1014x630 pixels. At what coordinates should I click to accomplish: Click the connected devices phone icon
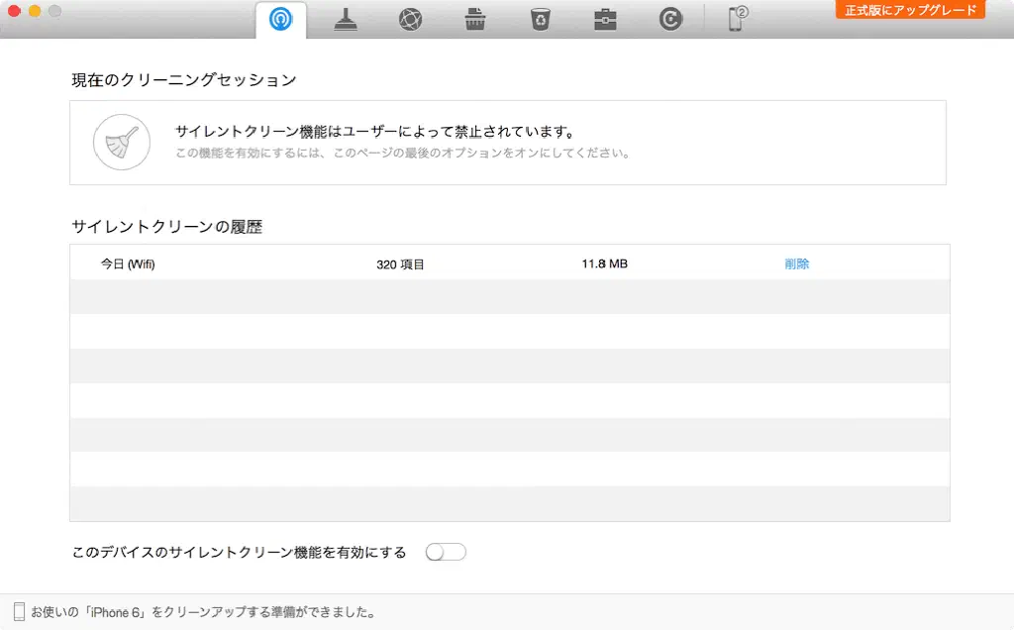click(x=738, y=19)
